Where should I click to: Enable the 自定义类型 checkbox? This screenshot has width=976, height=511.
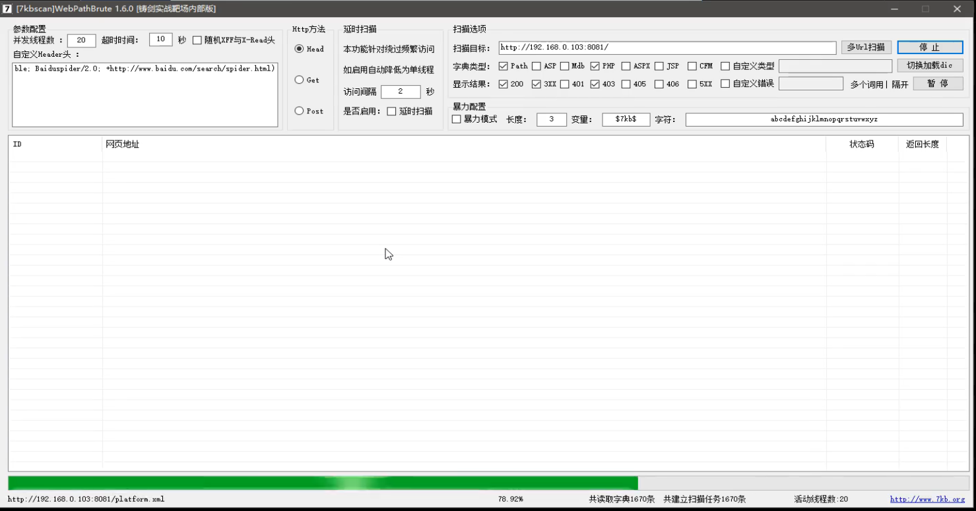coord(725,66)
